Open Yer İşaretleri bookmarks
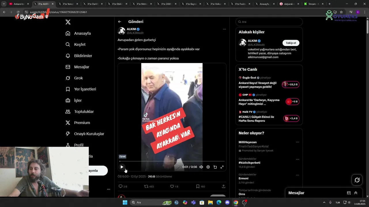This screenshot has width=369, height=207. pos(81,89)
